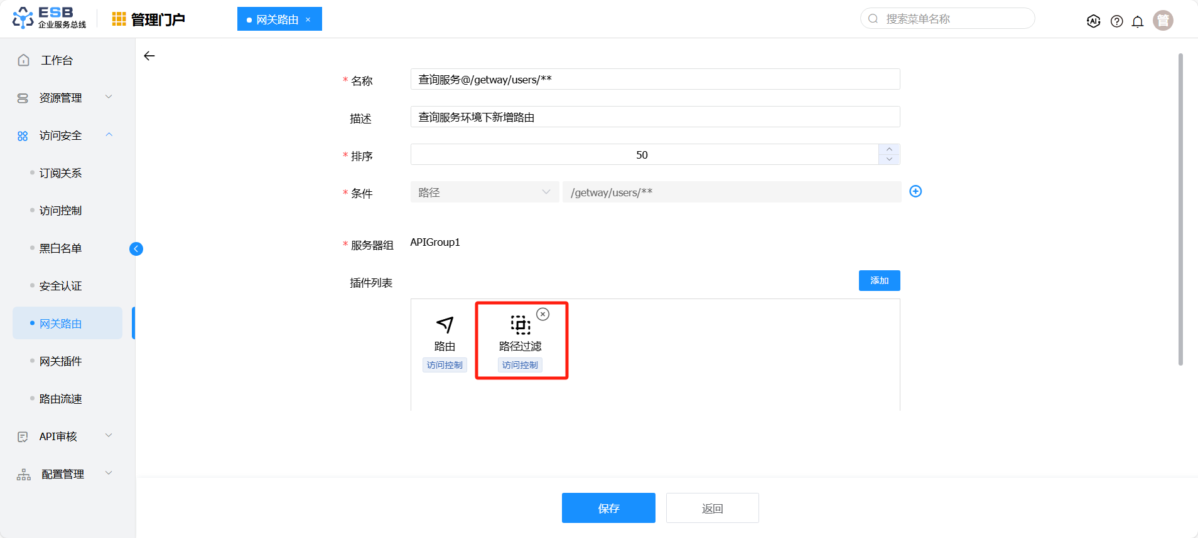Open 路由流速 submenu item
The height and width of the screenshot is (538, 1198).
pos(61,399)
